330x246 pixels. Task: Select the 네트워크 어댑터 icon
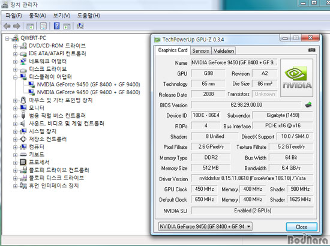click(23, 61)
